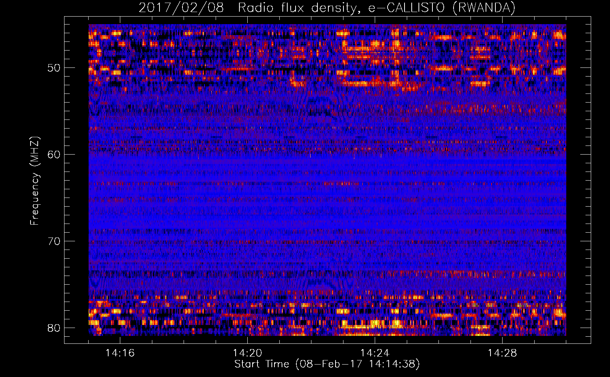
Task: Click the '14:24' time tick label
Action: [x=375, y=353]
